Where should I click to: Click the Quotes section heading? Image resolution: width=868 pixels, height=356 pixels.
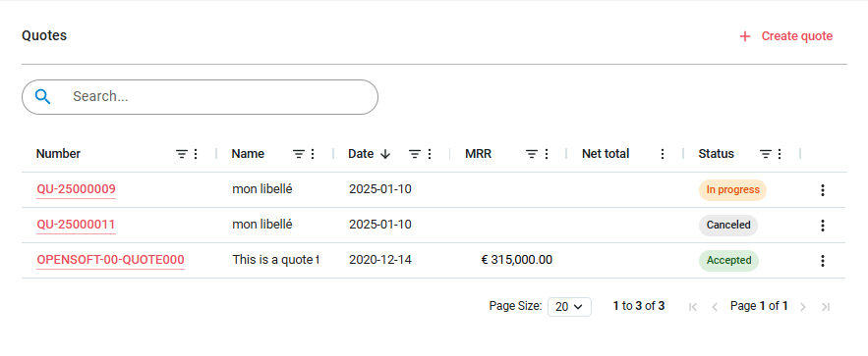(x=44, y=36)
